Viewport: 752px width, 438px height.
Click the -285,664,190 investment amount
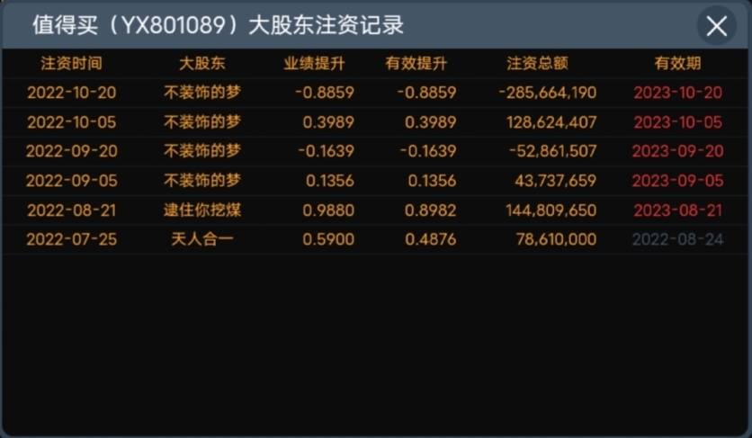[548, 93]
